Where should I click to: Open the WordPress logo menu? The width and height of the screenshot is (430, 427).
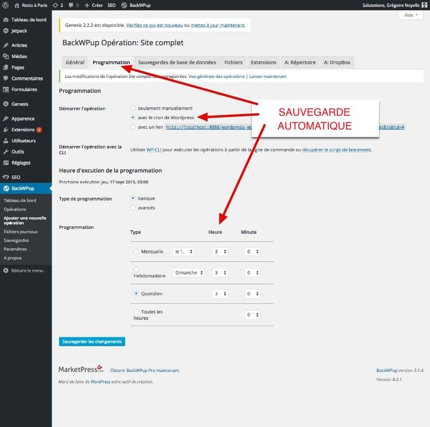[6, 5]
